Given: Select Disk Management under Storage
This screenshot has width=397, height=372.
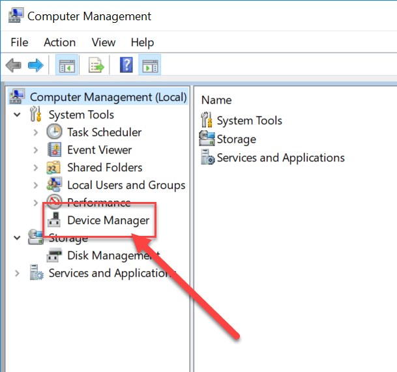Looking at the screenshot, I should click(x=112, y=255).
